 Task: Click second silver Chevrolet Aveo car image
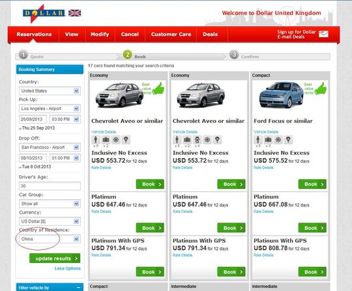[201, 95]
